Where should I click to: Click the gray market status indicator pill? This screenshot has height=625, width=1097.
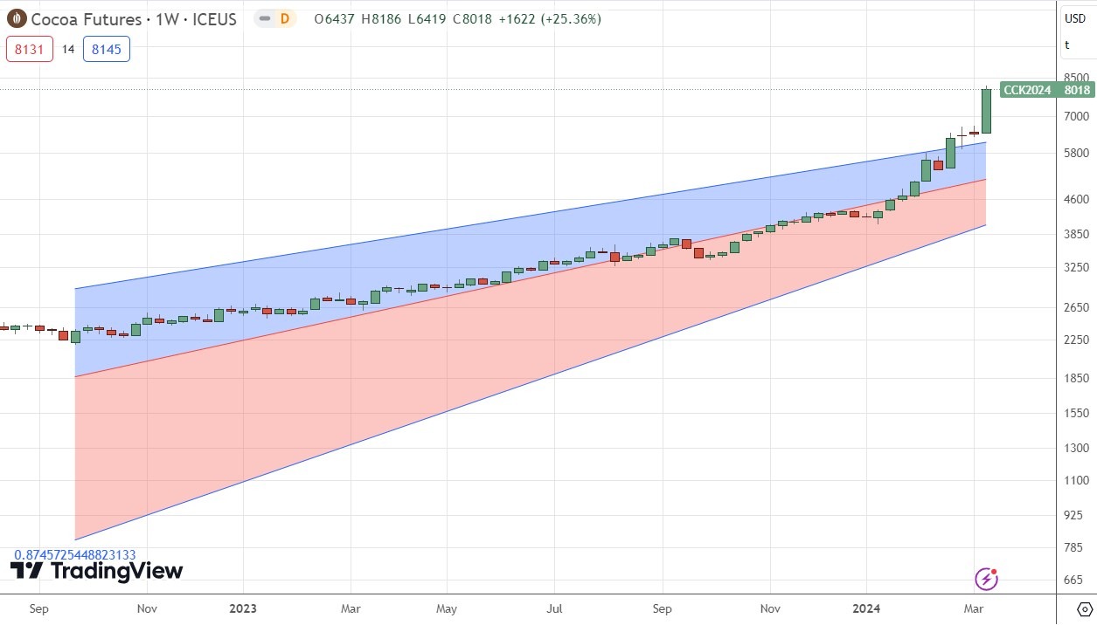click(265, 18)
